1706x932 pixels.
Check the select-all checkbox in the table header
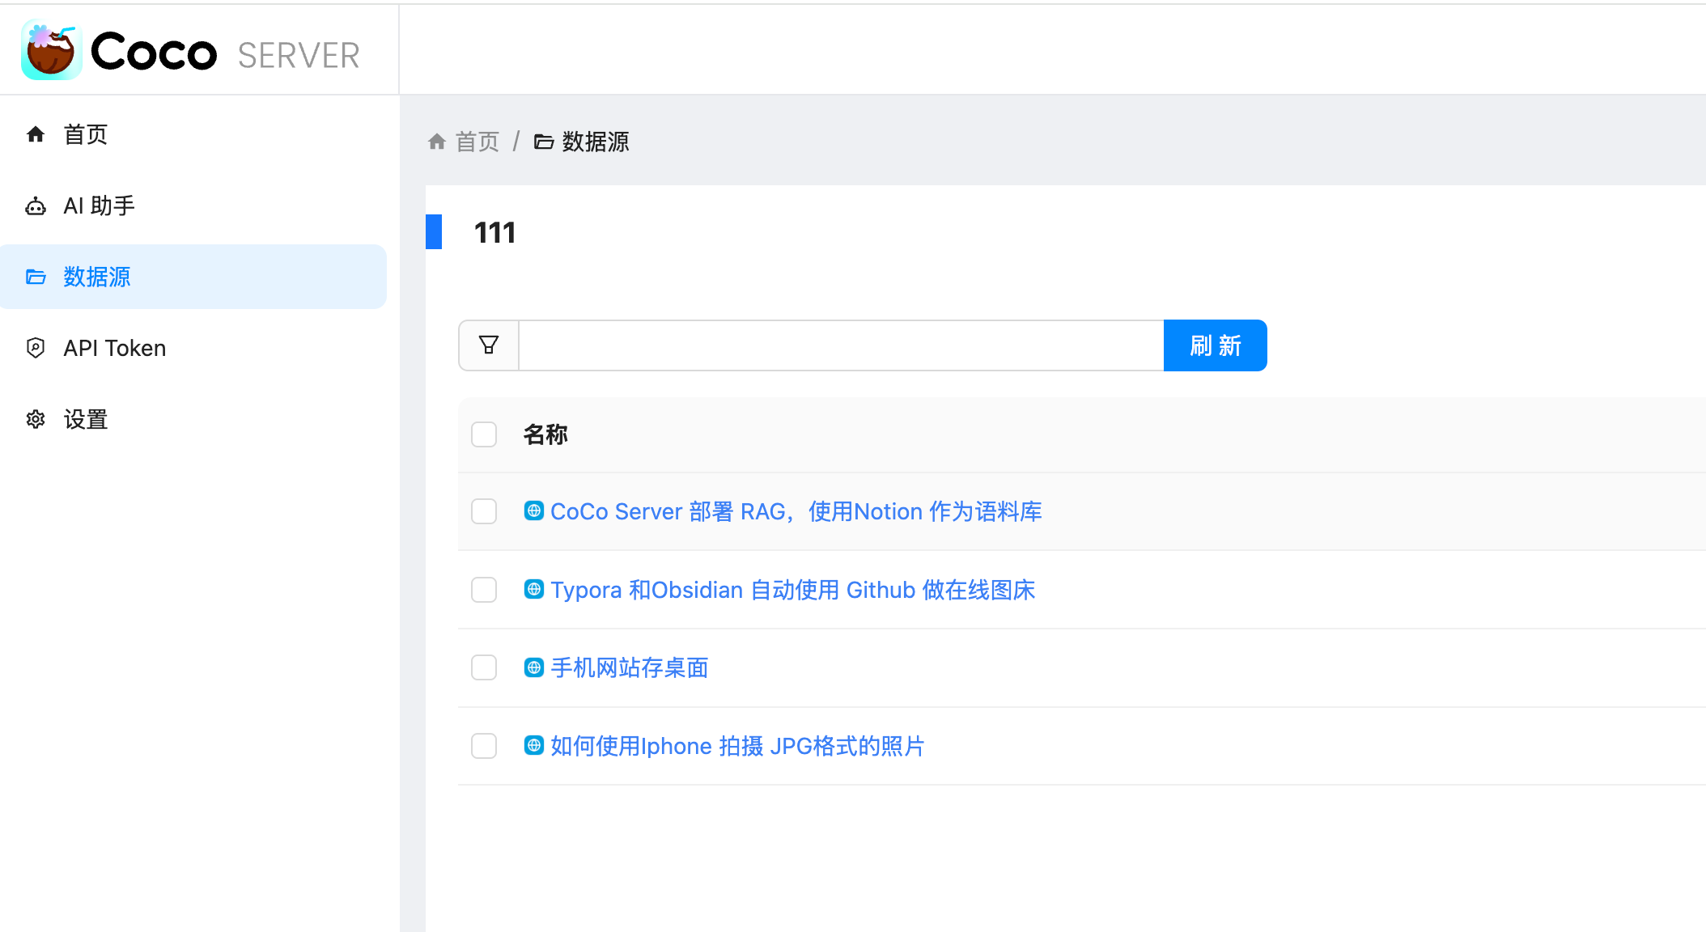click(483, 434)
